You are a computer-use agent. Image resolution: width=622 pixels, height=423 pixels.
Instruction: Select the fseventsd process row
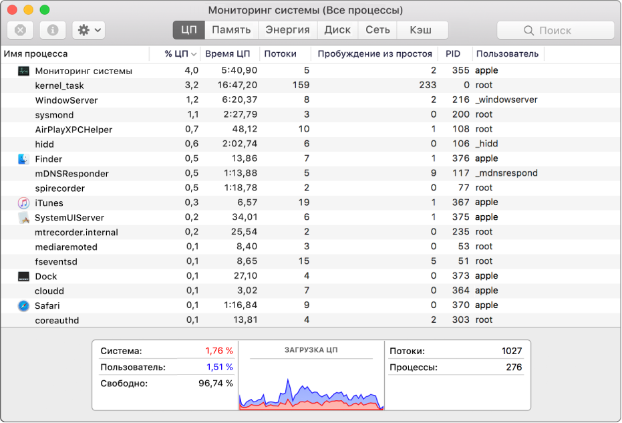tap(311, 262)
